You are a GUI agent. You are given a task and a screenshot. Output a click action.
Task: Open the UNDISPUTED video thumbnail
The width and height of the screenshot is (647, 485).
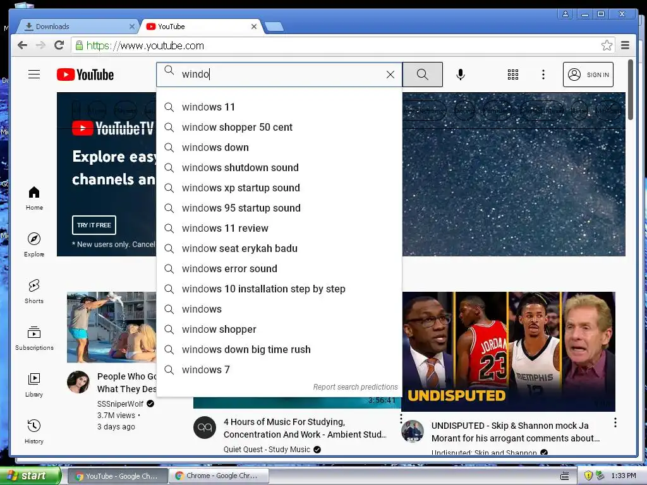tap(509, 351)
